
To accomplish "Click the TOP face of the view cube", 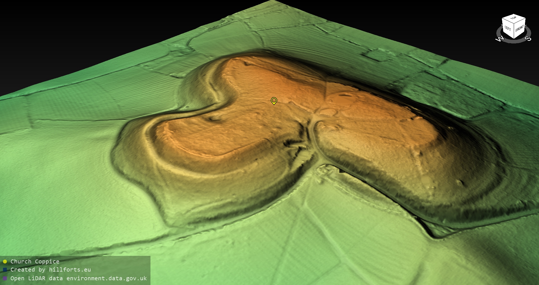I will (x=513, y=18).
